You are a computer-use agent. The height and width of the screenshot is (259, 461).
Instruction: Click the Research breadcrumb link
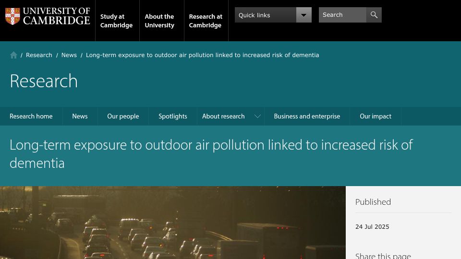(x=39, y=55)
